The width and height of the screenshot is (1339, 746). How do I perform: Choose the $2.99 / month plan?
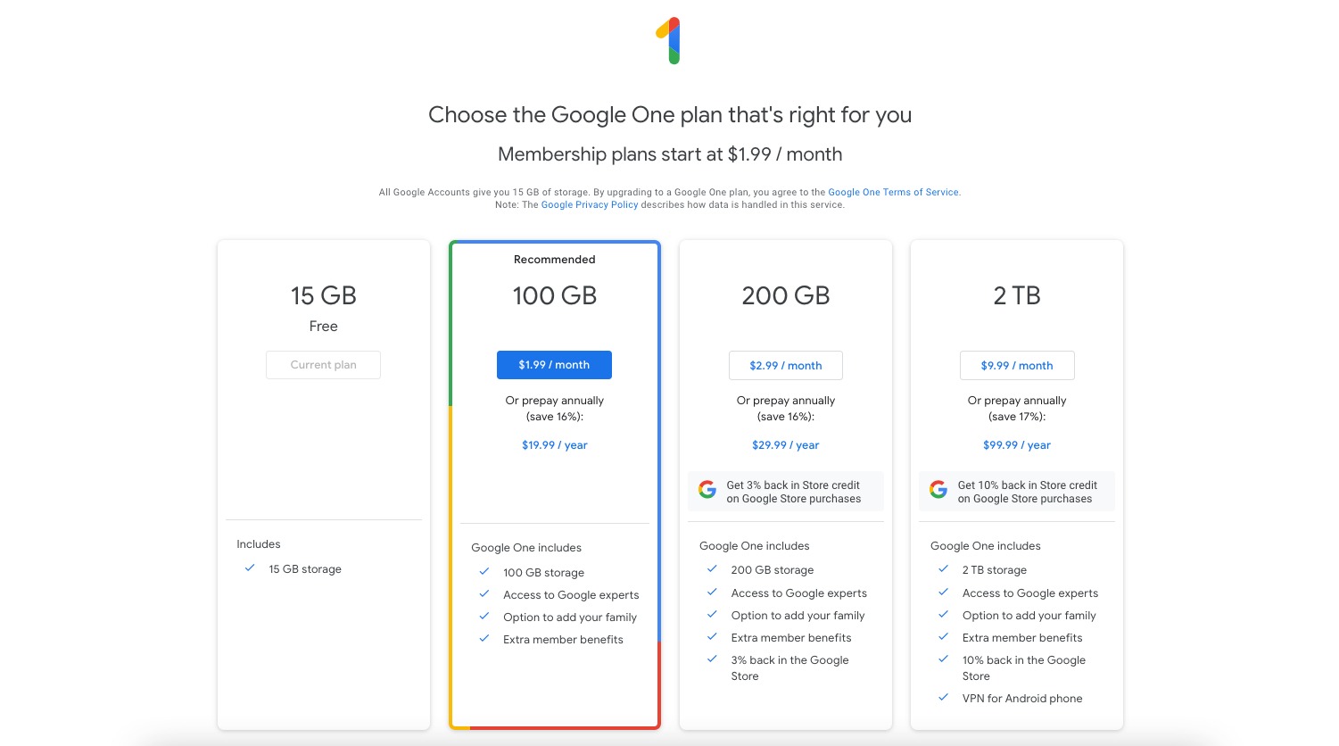point(786,365)
